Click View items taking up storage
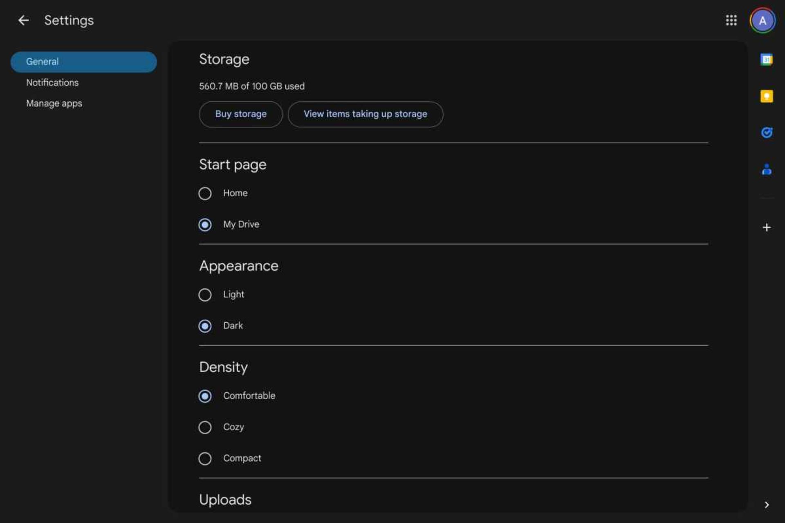Image resolution: width=785 pixels, height=523 pixels. [366, 114]
